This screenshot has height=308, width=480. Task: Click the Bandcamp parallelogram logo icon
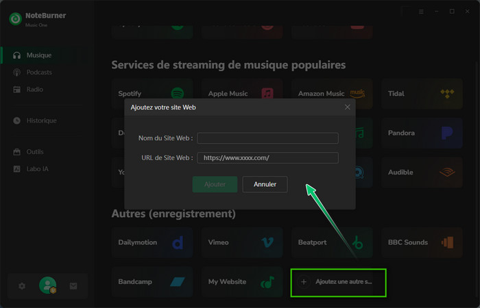178,282
